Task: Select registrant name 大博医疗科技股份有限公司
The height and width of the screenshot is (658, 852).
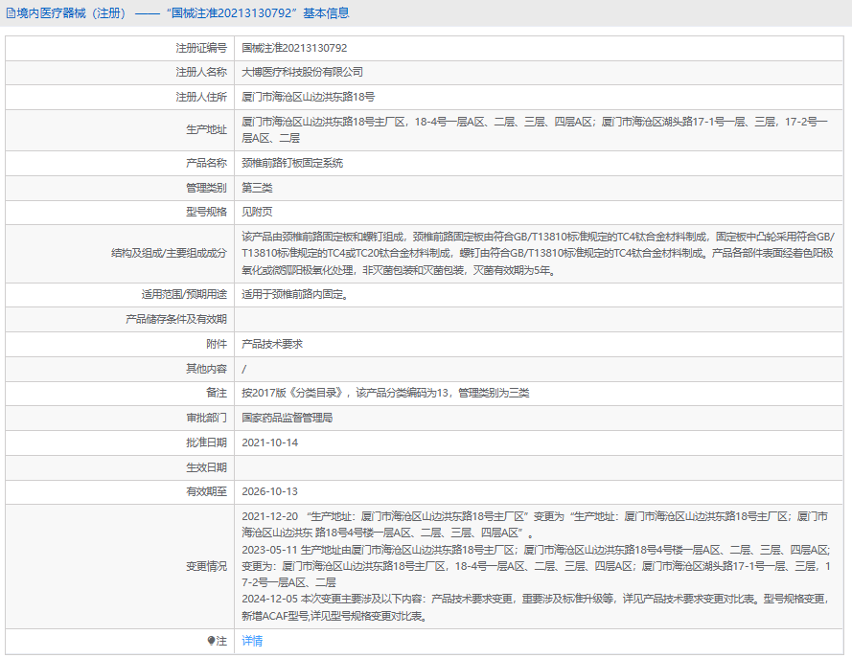Action: click(x=302, y=72)
